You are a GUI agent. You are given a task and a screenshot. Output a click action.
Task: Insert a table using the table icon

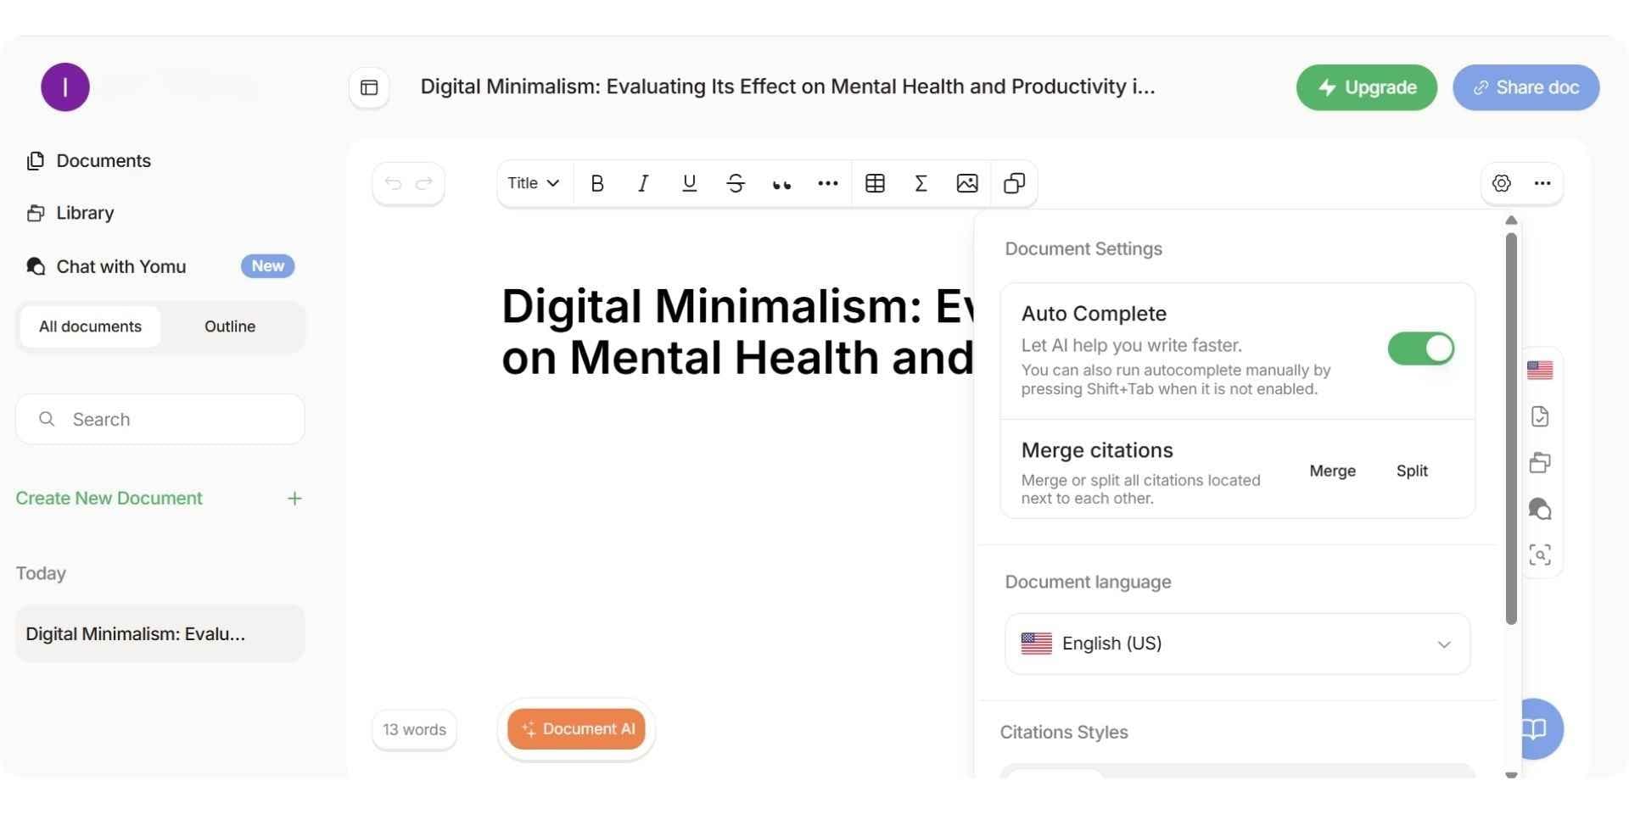[x=875, y=183]
